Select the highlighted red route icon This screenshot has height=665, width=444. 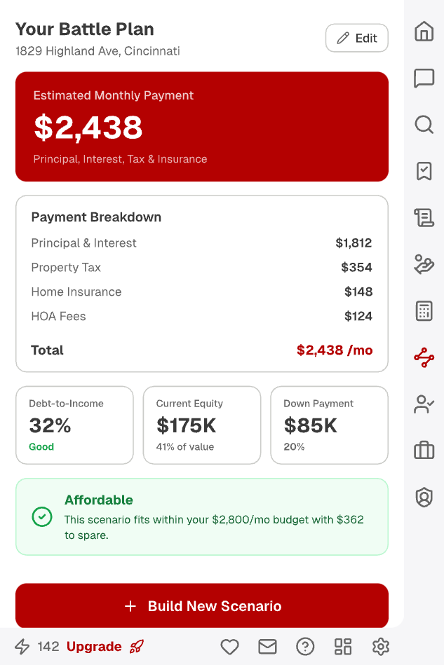click(x=424, y=357)
